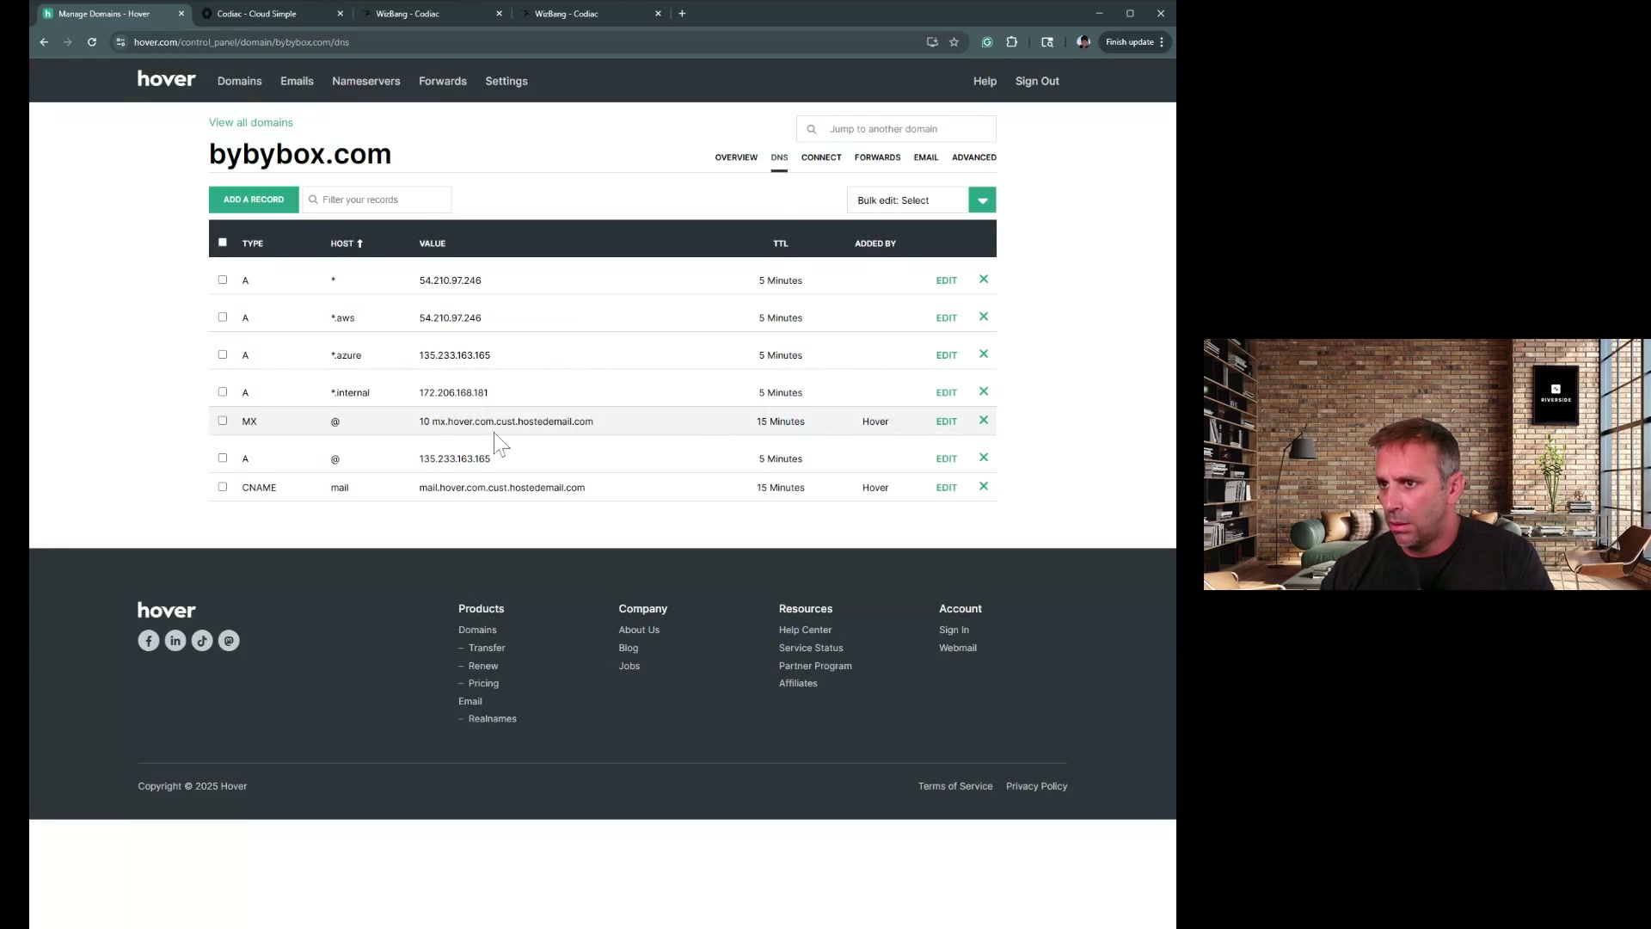Open the Facebook social icon in footer

click(148, 640)
